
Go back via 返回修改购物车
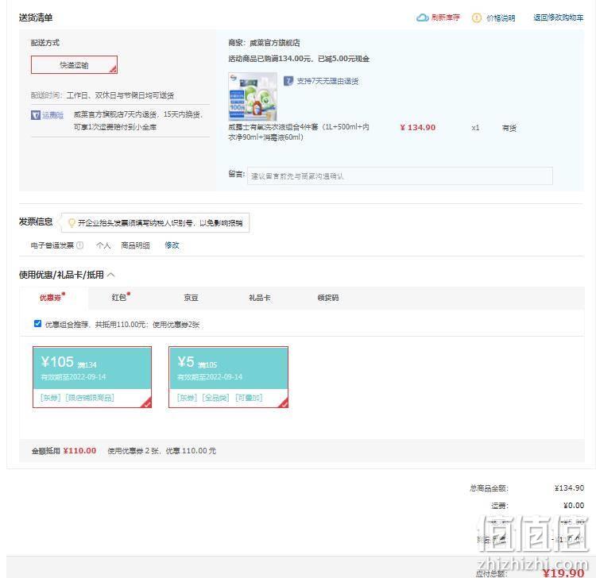point(558,17)
